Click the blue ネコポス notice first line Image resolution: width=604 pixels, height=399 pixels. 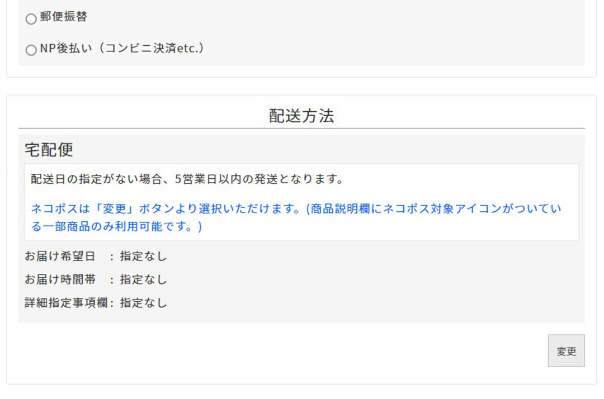[x=296, y=209]
